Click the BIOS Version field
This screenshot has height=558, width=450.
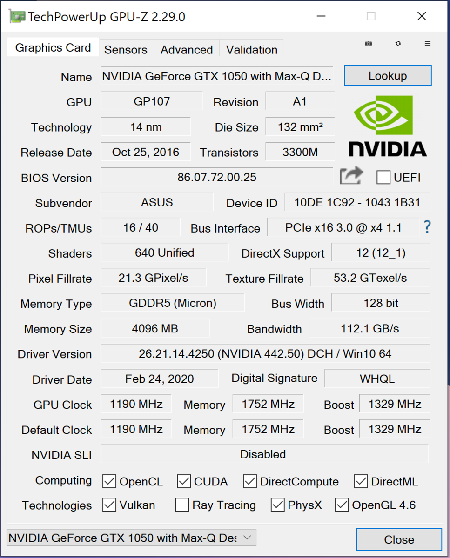click(217, 177)
